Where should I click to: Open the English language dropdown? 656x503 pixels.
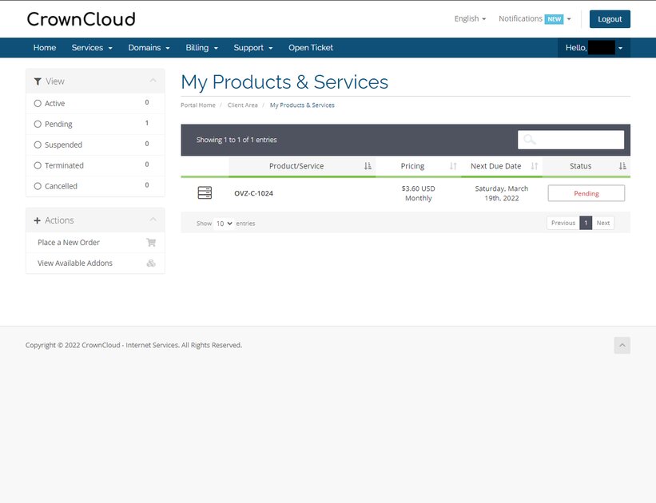point(471,19)
